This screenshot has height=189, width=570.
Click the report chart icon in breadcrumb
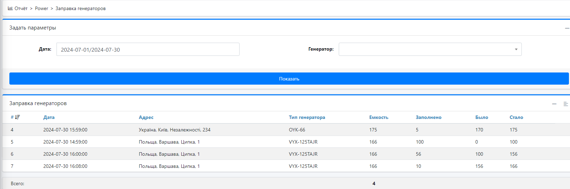click(x=10, y=8)
